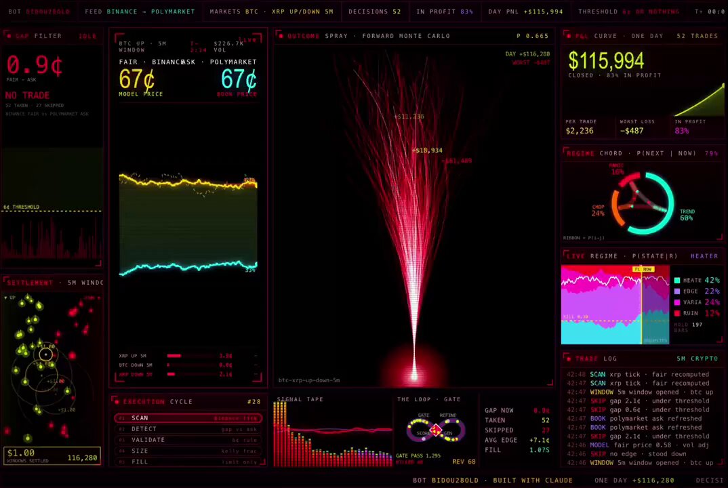Click the WORST LOSS -$487 stat

636,127
